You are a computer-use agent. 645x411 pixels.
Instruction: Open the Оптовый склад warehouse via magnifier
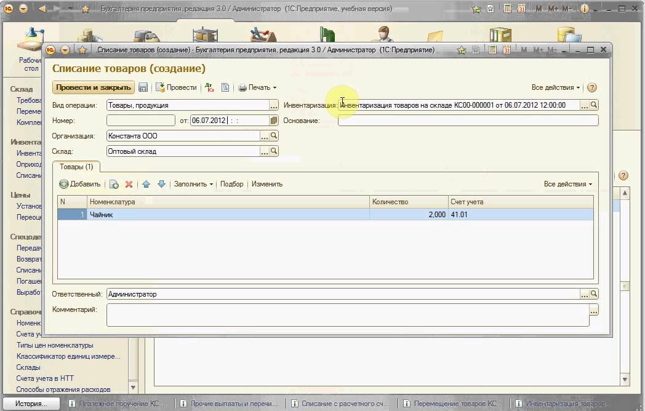(x=273, y=151)
